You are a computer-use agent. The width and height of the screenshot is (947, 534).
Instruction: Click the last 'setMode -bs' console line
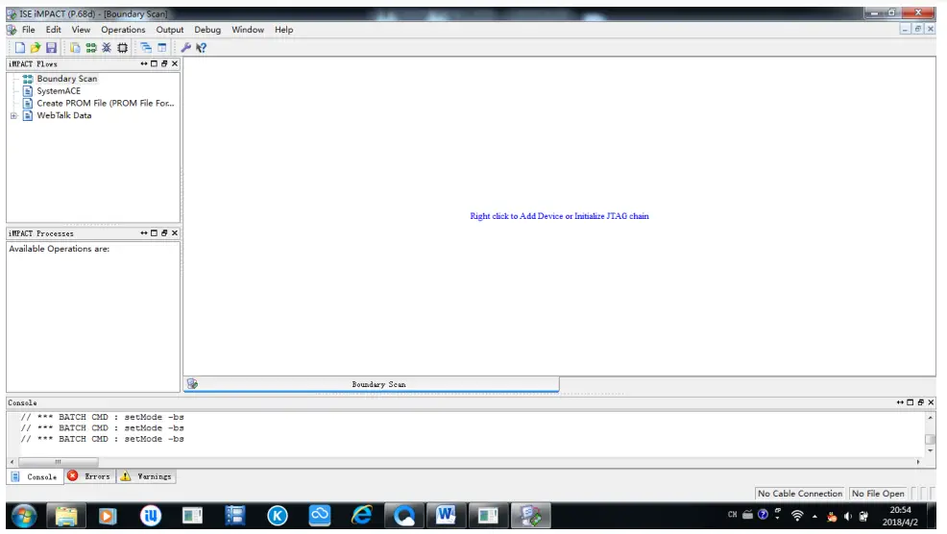pos(102,439)
